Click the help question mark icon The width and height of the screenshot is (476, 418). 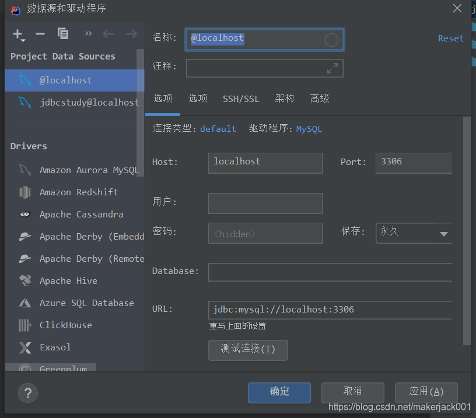pos(27,393)
